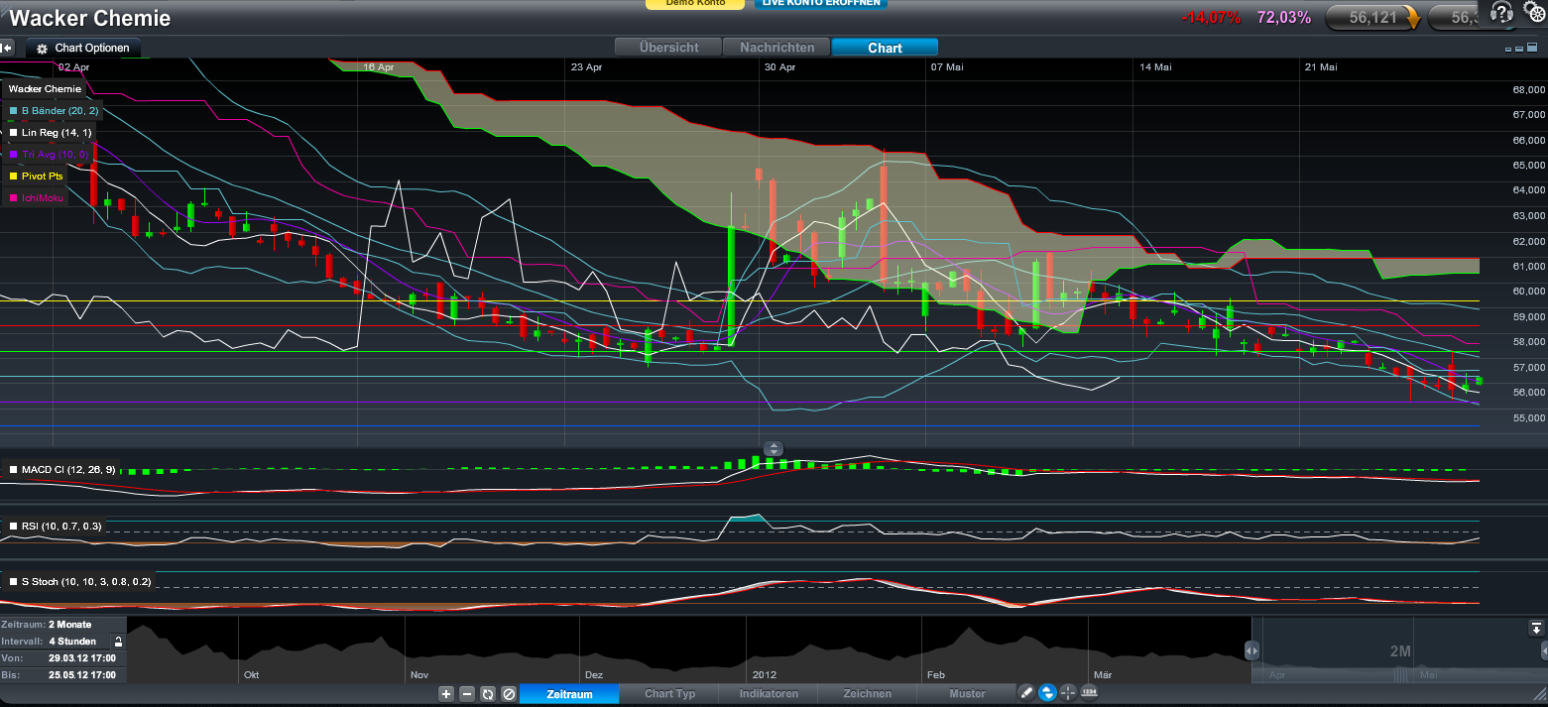Click the Live Konto eröffnen button

coord(820,4)
